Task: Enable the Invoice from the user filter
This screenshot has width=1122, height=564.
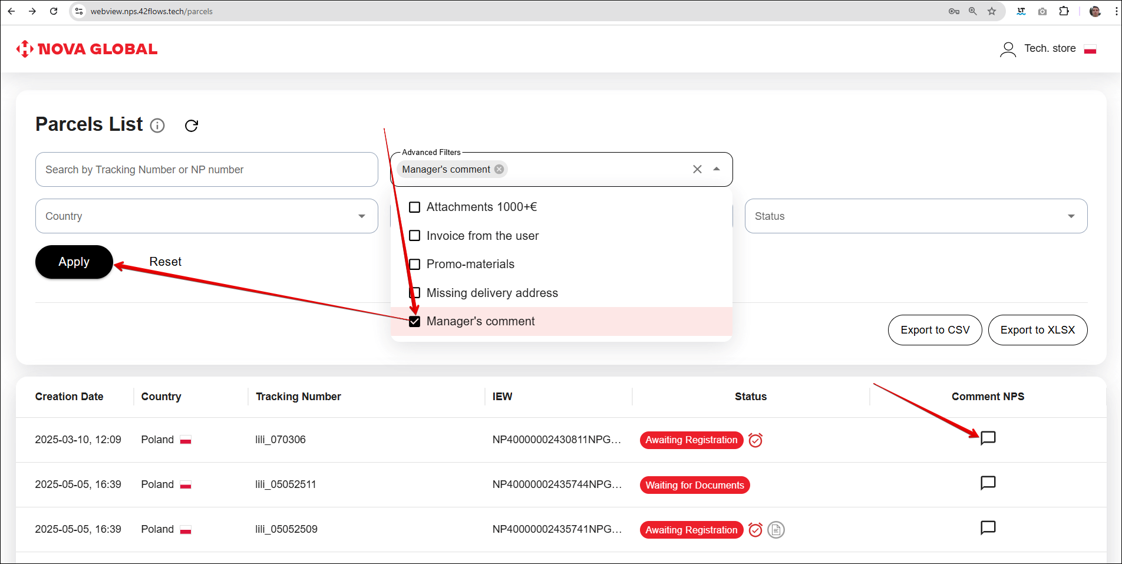Action: (415, 236)
